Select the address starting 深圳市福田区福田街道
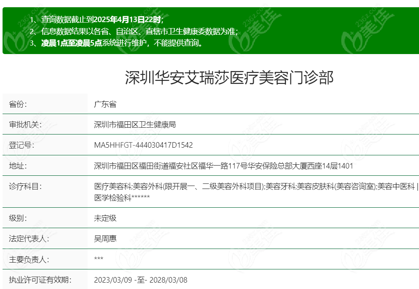This screenshot has height=289, width=419. click(224, 166)
